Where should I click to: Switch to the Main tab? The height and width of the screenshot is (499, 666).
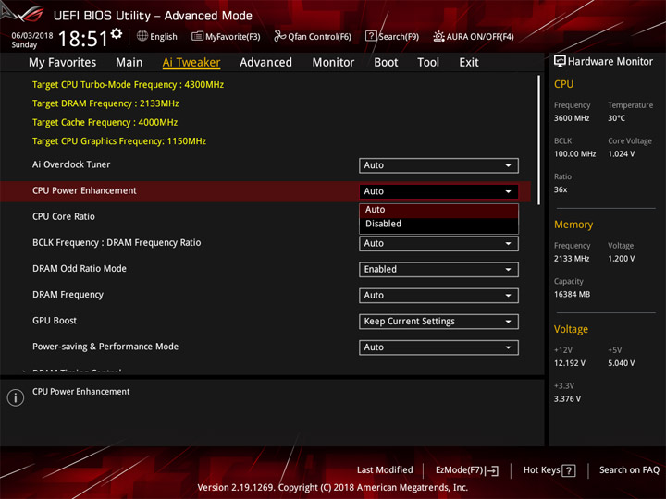129,63
